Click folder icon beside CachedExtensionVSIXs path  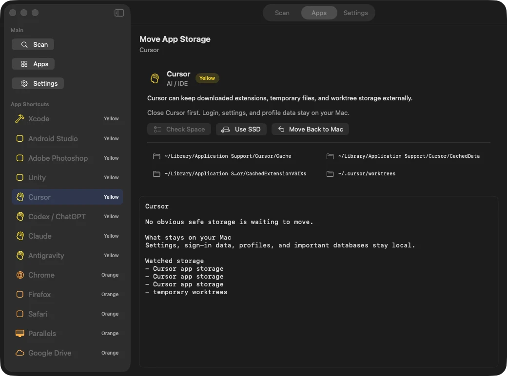click(156, 174)
